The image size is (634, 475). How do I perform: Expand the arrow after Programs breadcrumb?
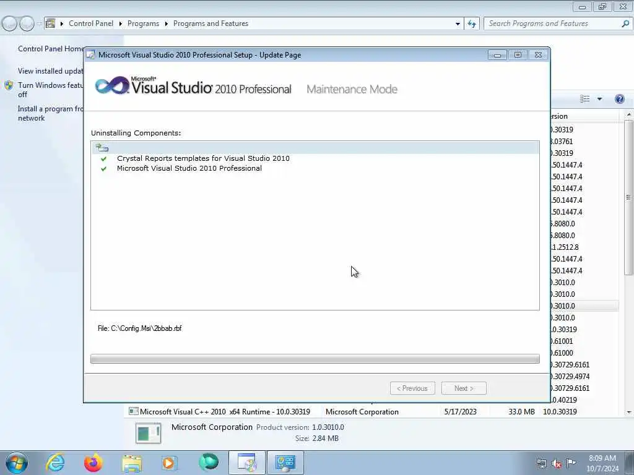pos(166,24)
